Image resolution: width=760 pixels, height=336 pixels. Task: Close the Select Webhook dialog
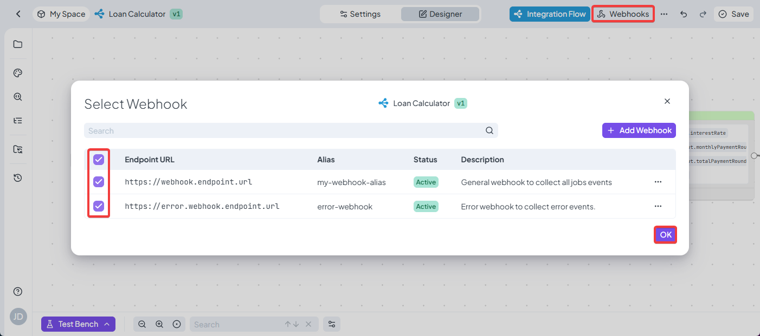pos(667,101)
